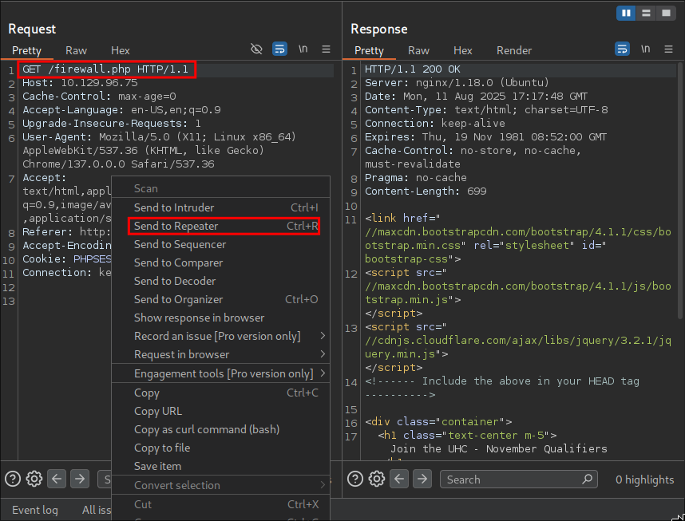685x521 pixels.
Task: Choose Send to Intruder
Action: 220,207
